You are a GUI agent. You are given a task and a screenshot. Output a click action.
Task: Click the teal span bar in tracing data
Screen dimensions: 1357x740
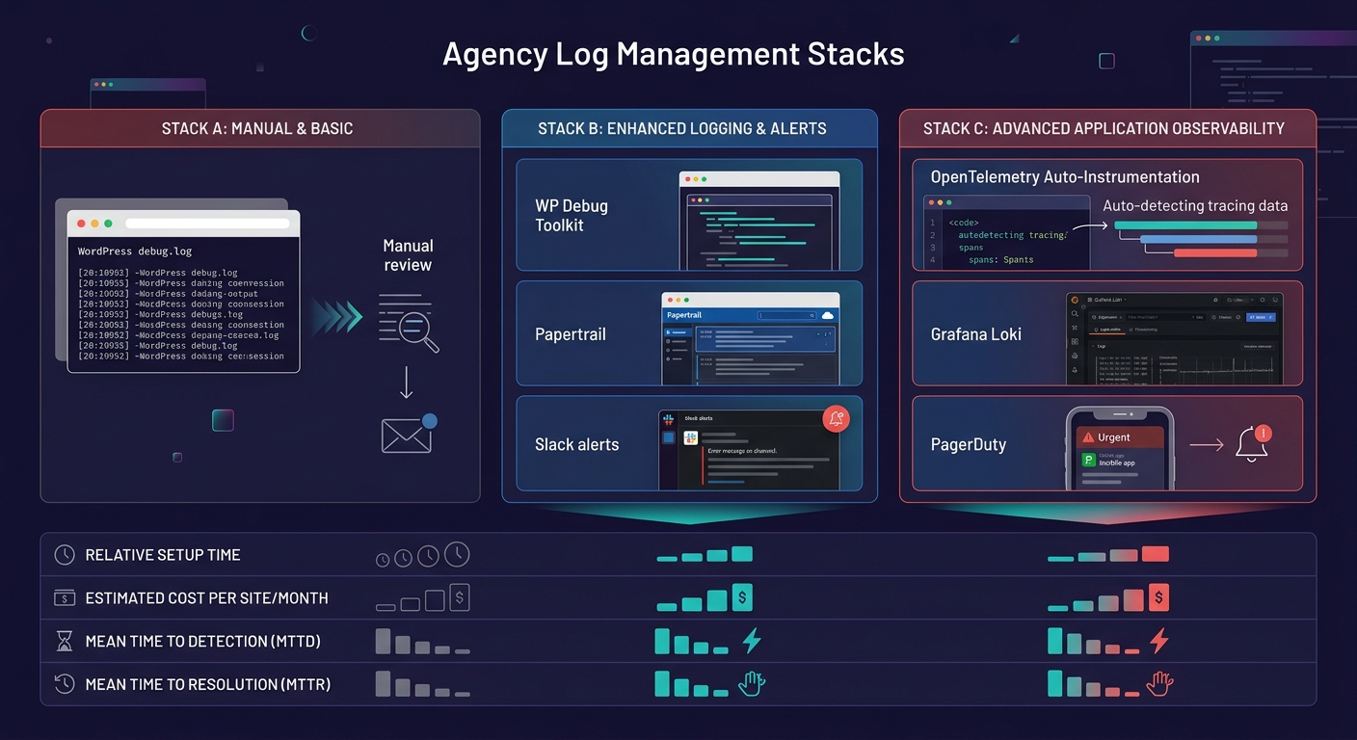point(1185,225)
